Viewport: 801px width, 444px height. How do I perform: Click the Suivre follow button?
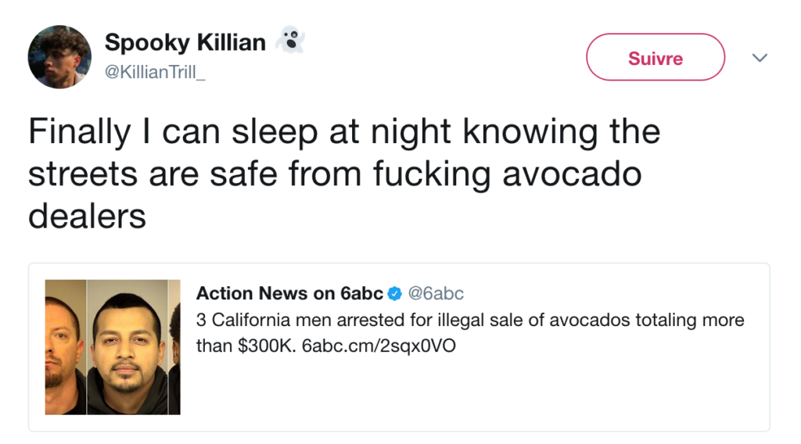click(x=656, y=58)
